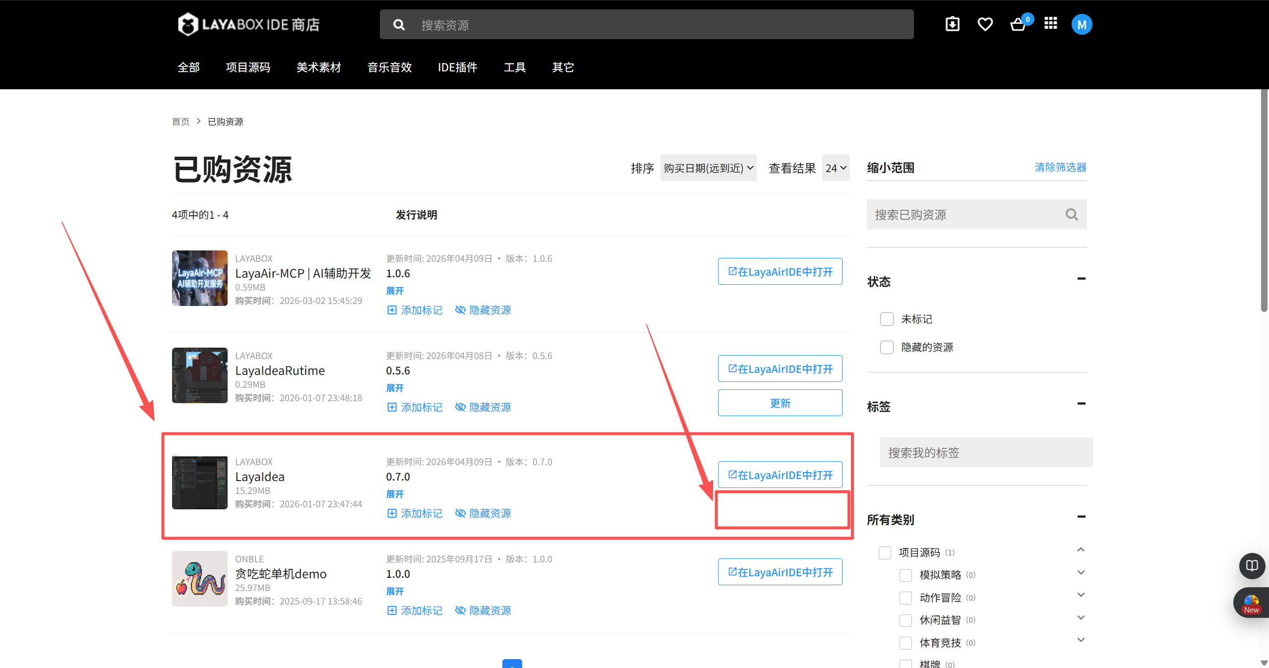The height and width of the screenshot is (668, 1269).
Task: Click 添加标记 for LayaIdea
Action: (415, 513)
